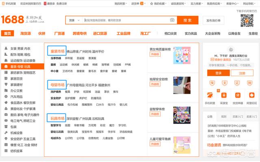
Task: Click the 纺织皮革 category text
Action: pyautogui.click(x=16, y=151)
